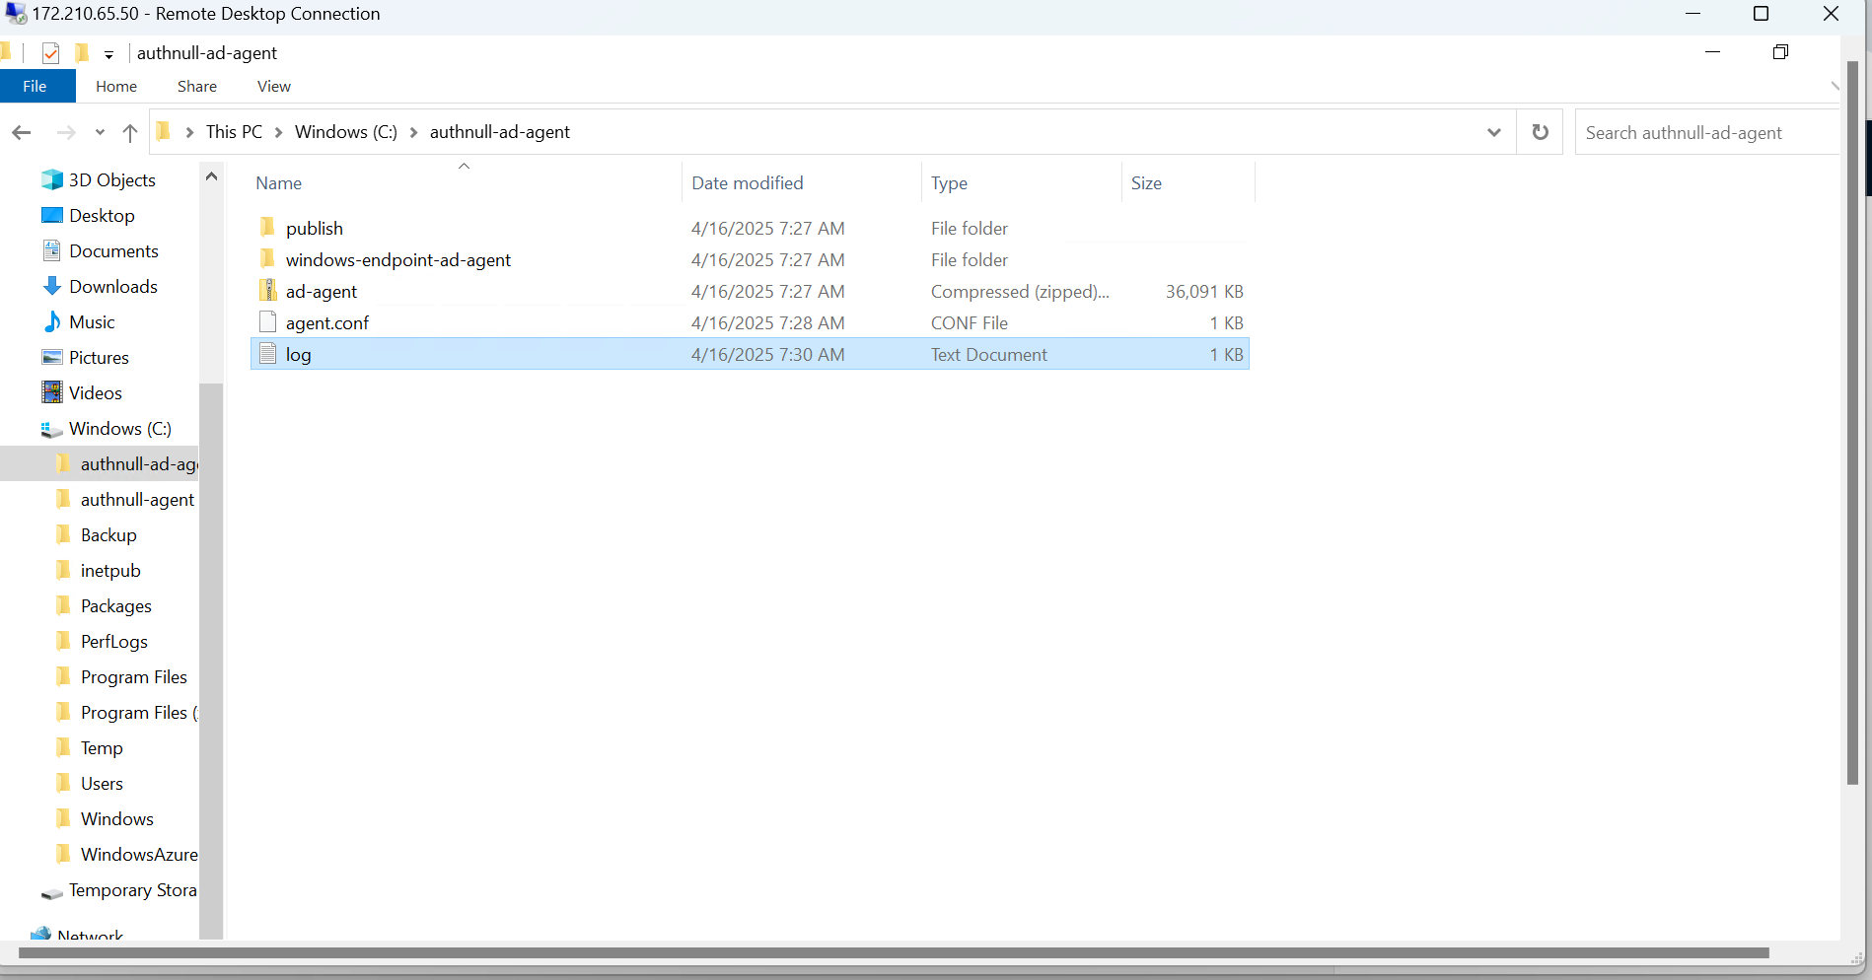Open This PC from the breadcrumb path

[233, 131]
